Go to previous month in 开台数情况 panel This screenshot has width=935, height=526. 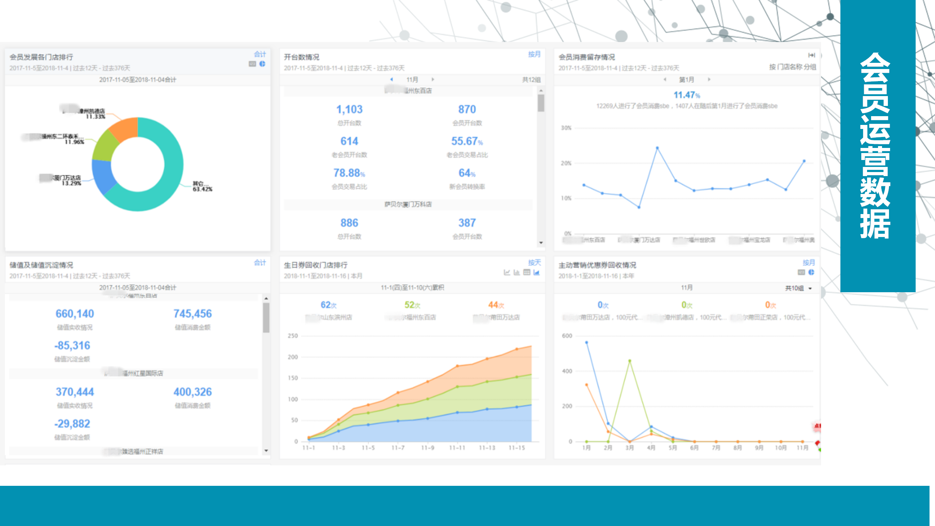(392, 79)
